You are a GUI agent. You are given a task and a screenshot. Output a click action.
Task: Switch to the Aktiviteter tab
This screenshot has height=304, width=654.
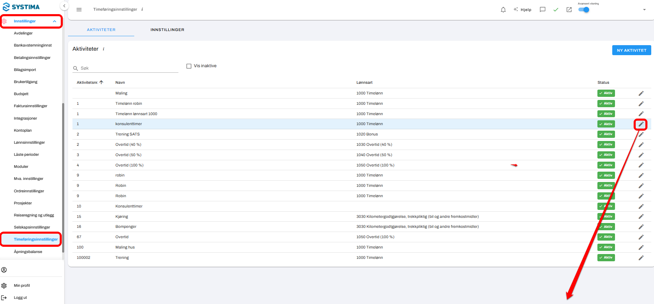(x=101, y=30)
